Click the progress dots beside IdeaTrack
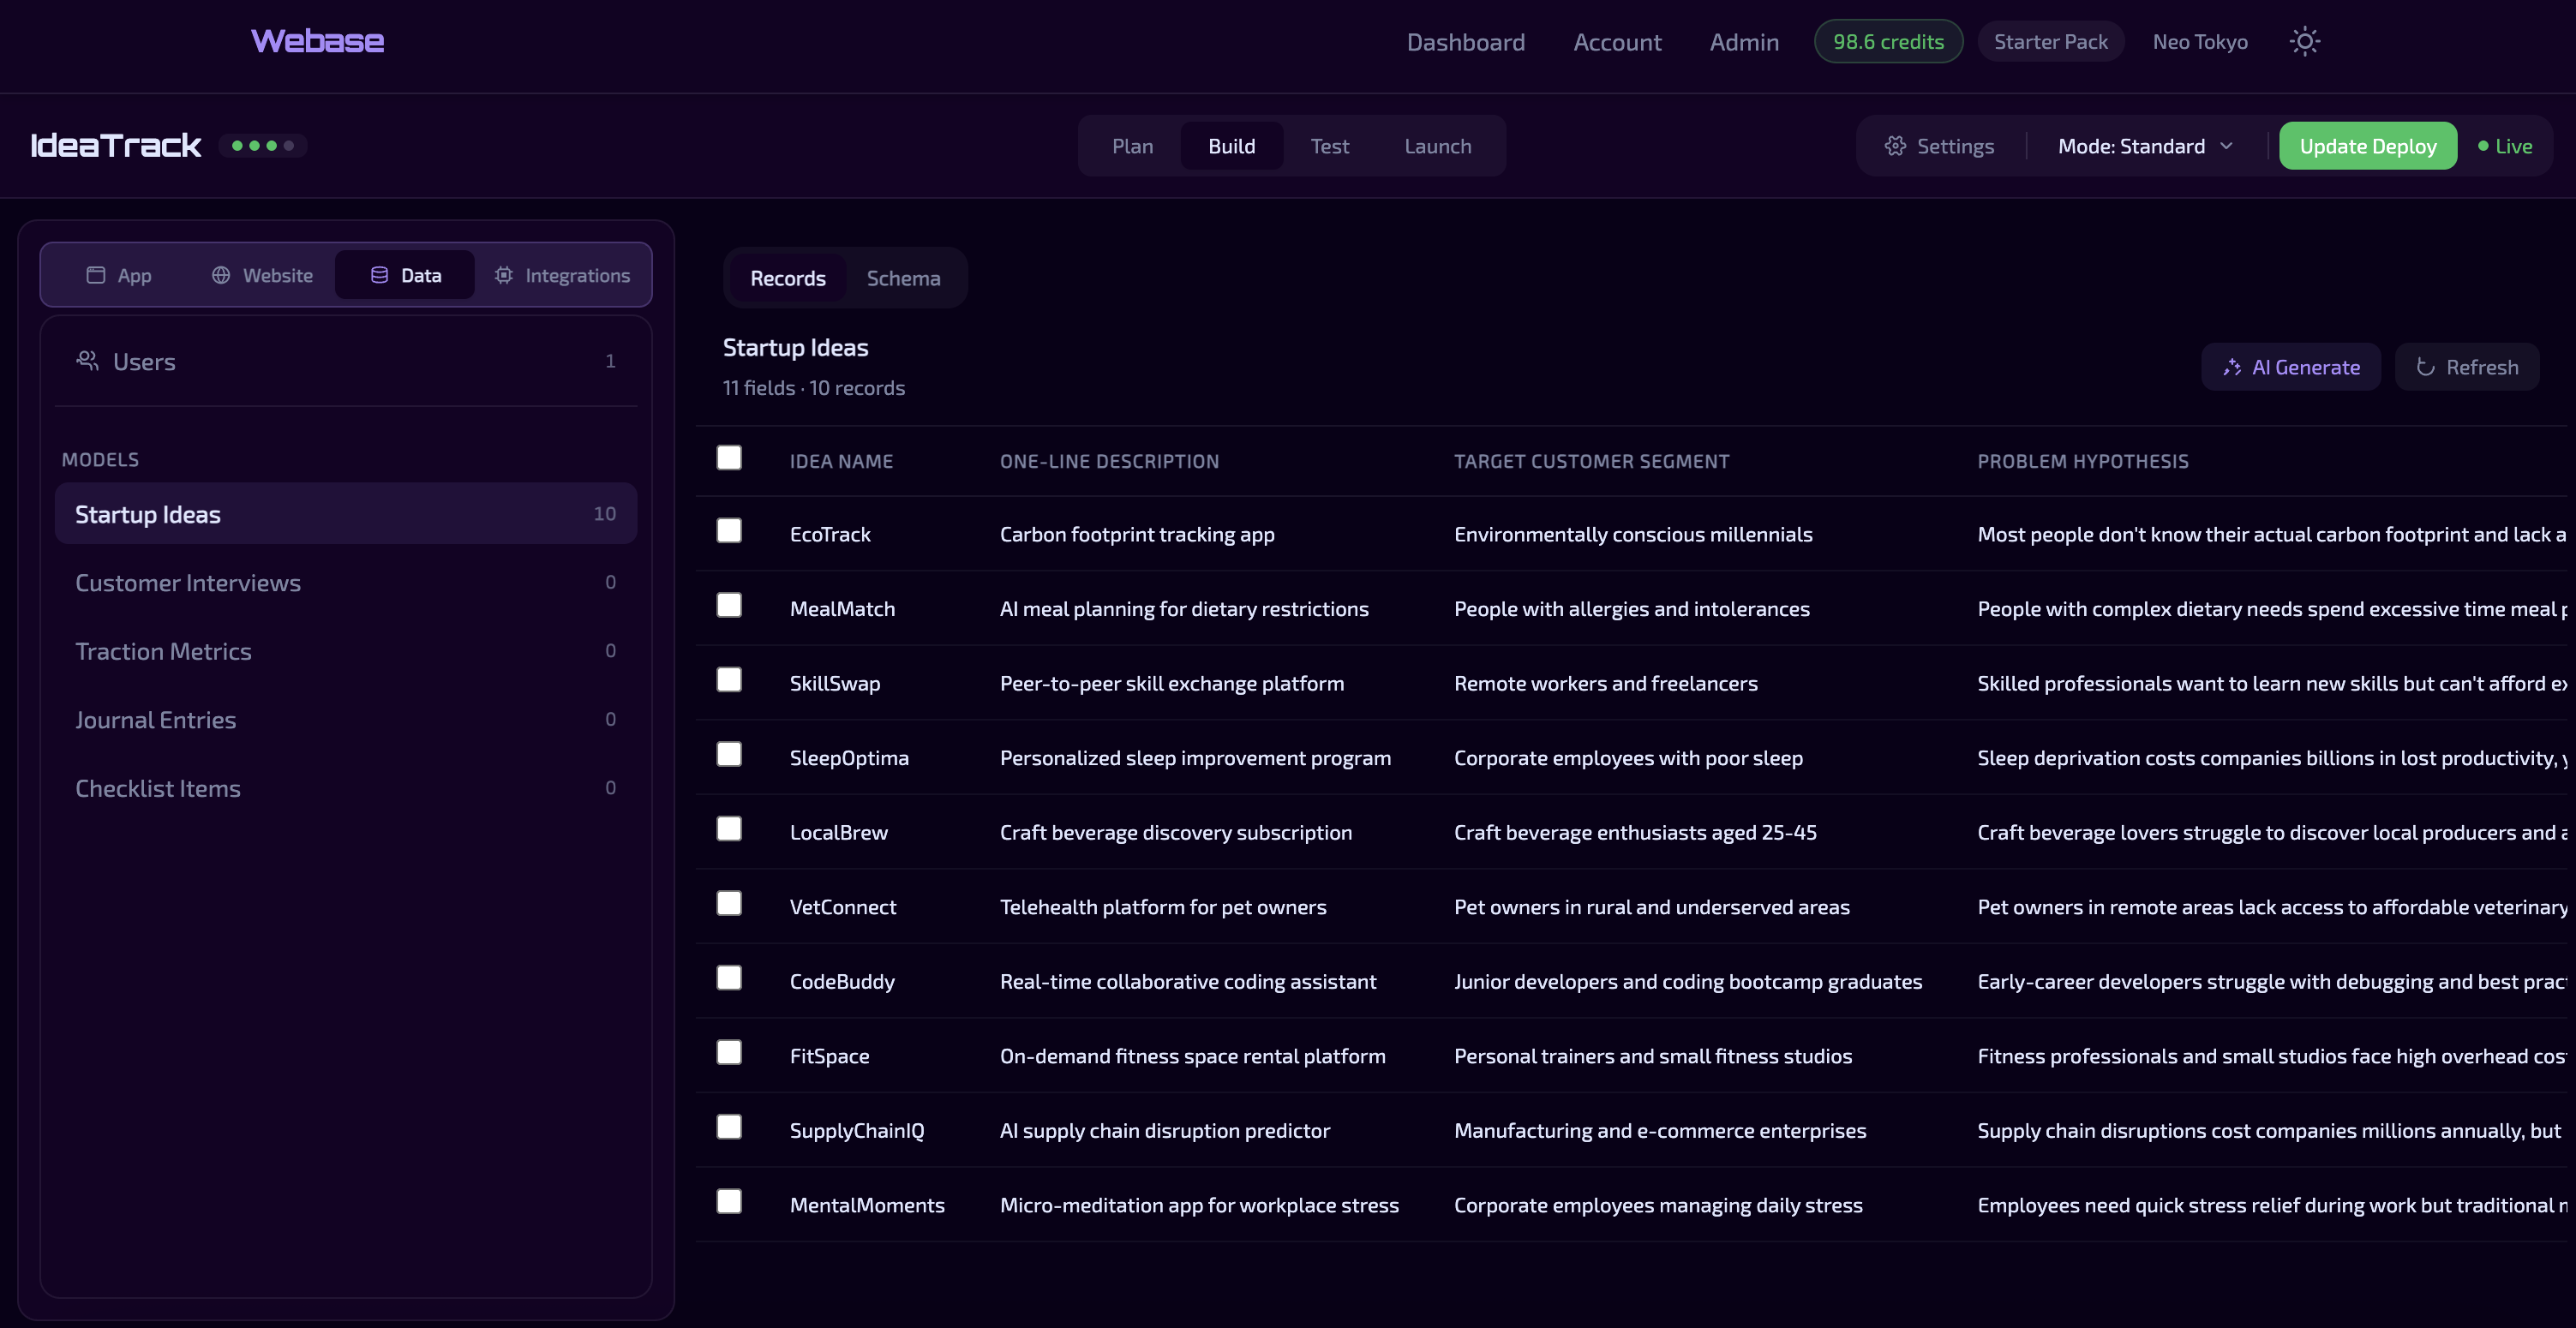 (262, 146)
